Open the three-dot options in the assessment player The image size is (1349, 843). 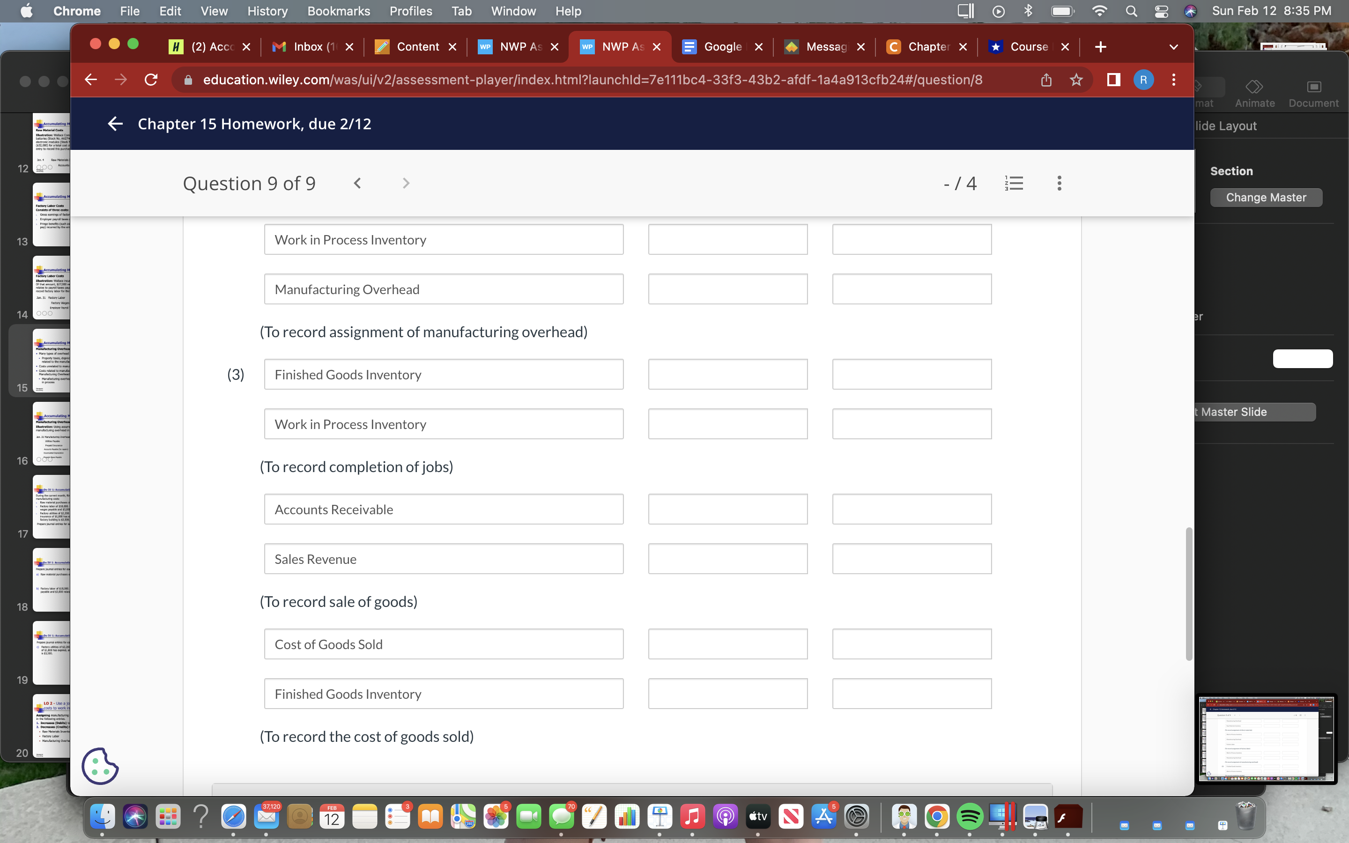tap(1059, 183)
